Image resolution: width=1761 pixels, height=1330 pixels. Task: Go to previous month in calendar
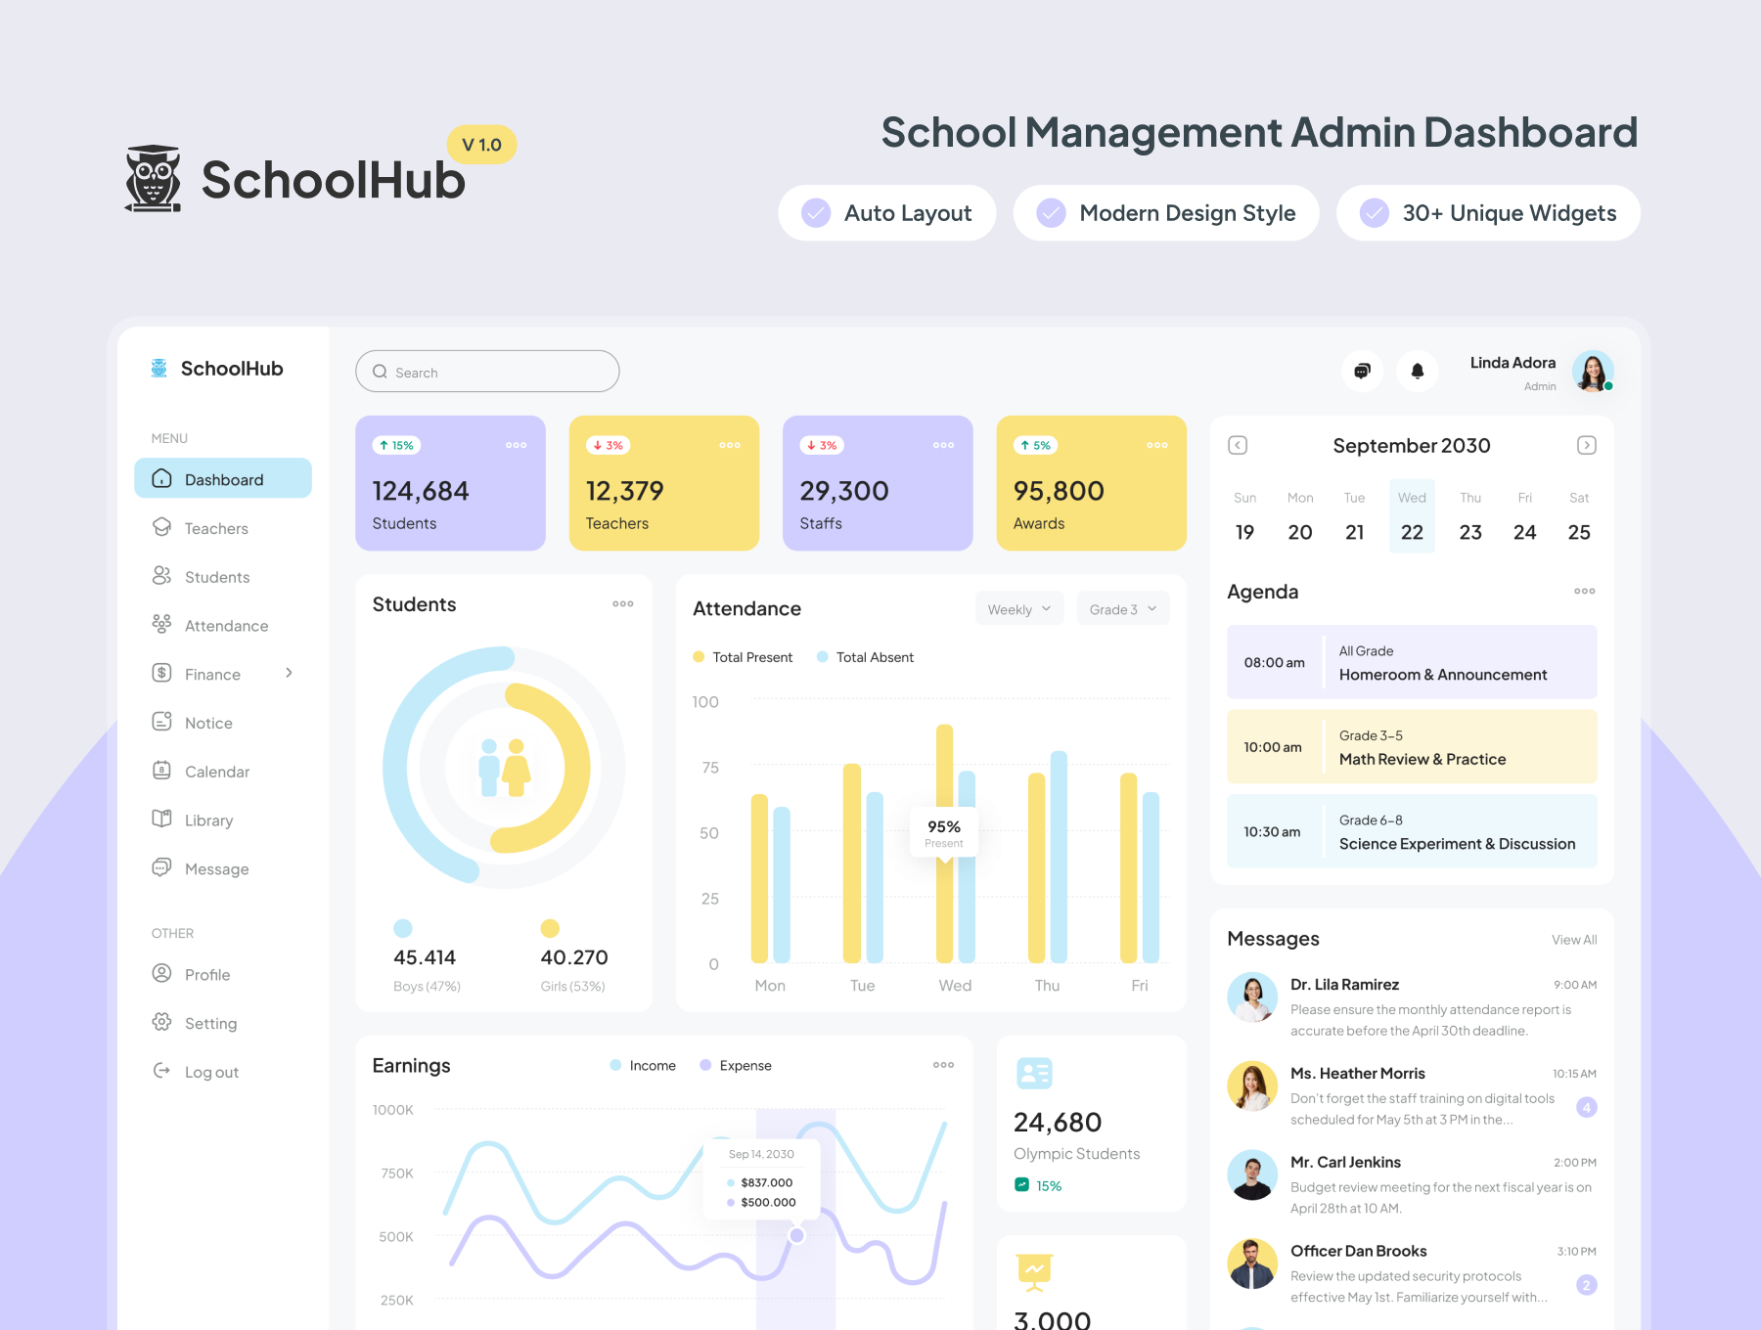[x=1238, y=445]
